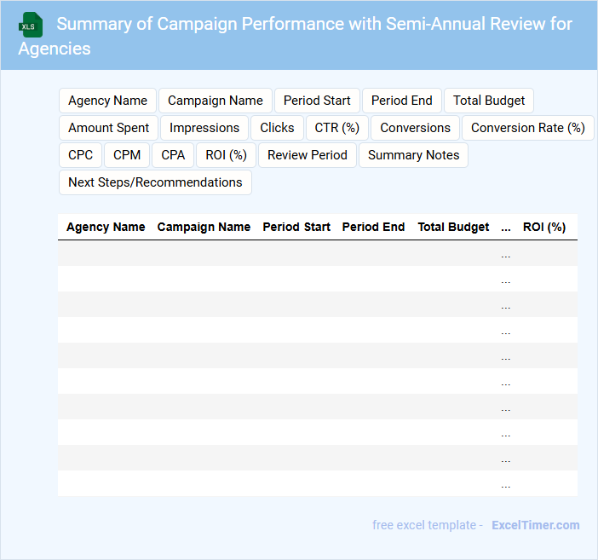Screen dimensions: 598x560
Task: Click the Review Period tag
Action: (x=308, y=155)
